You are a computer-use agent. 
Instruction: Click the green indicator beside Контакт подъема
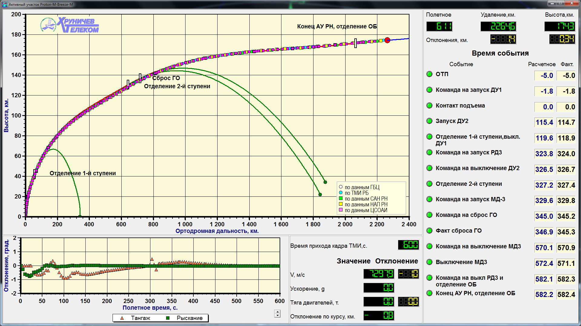point(429,105)
